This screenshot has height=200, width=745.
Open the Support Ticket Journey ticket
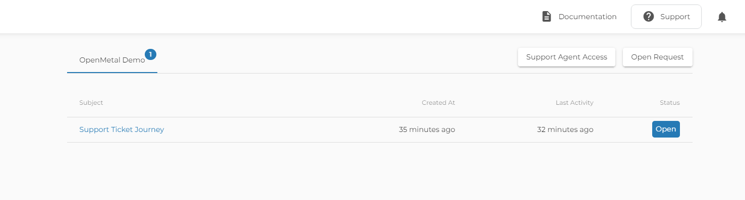click(122, 129)
